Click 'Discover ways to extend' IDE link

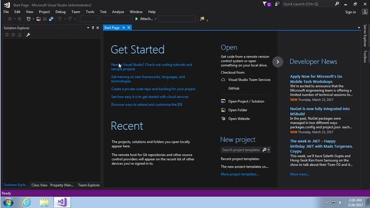[x=146, y=105]
